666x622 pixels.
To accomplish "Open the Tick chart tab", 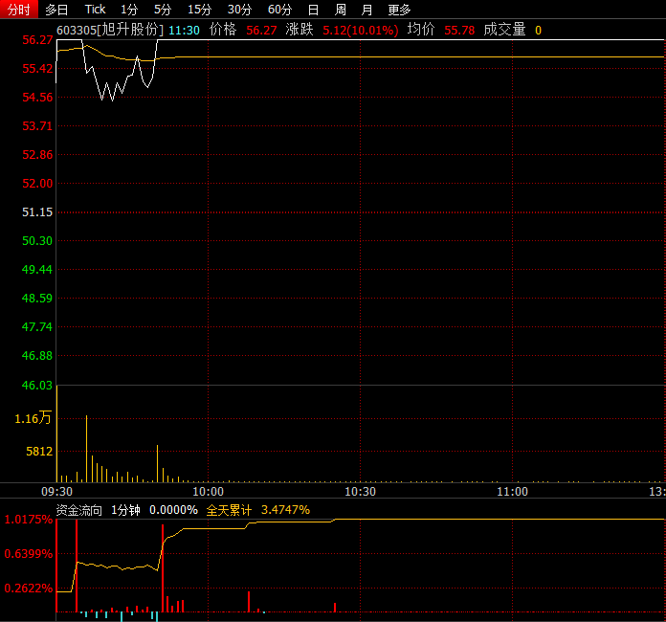I will pyautogui.click(x=95, y=10).
